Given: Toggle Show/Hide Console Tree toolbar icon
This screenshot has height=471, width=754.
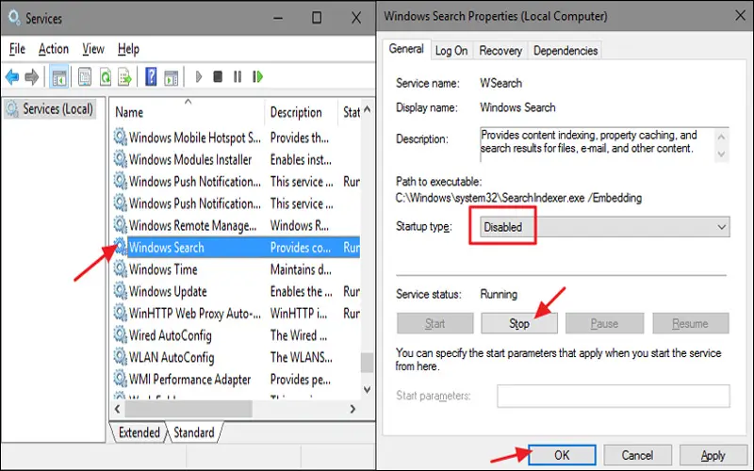Looking at the screenshot, I should tap(59, 77).
